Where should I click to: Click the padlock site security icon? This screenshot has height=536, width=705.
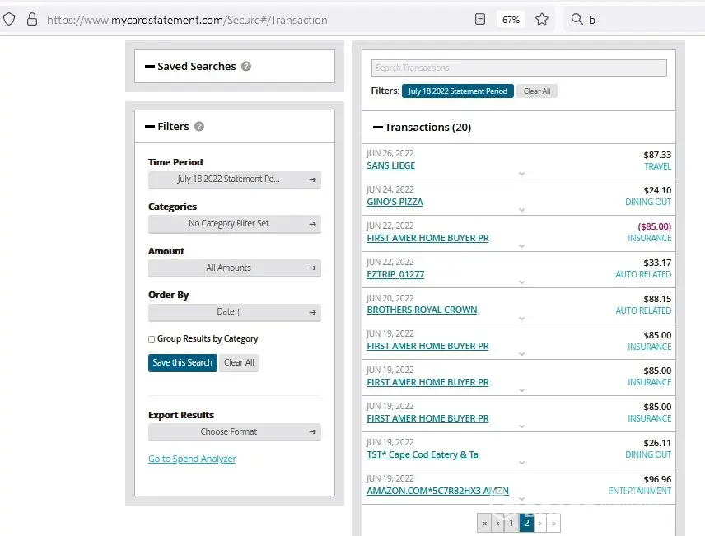click(32, 20)
